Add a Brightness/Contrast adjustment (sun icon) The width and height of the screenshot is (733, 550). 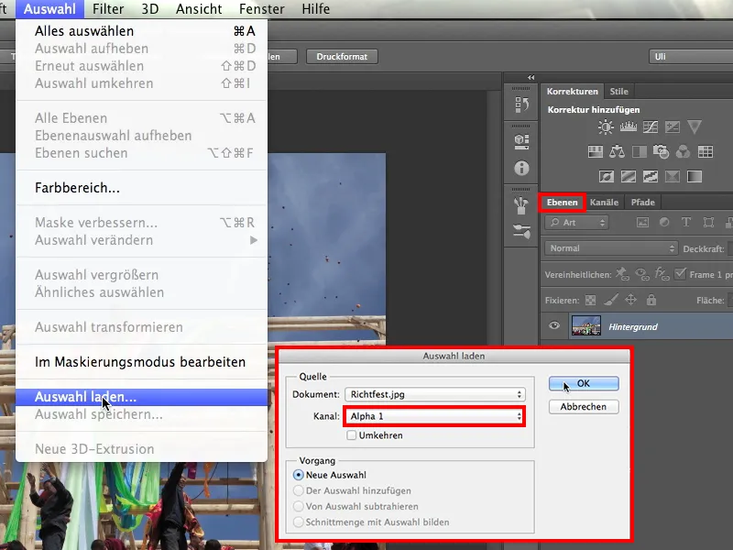point(606,126)
